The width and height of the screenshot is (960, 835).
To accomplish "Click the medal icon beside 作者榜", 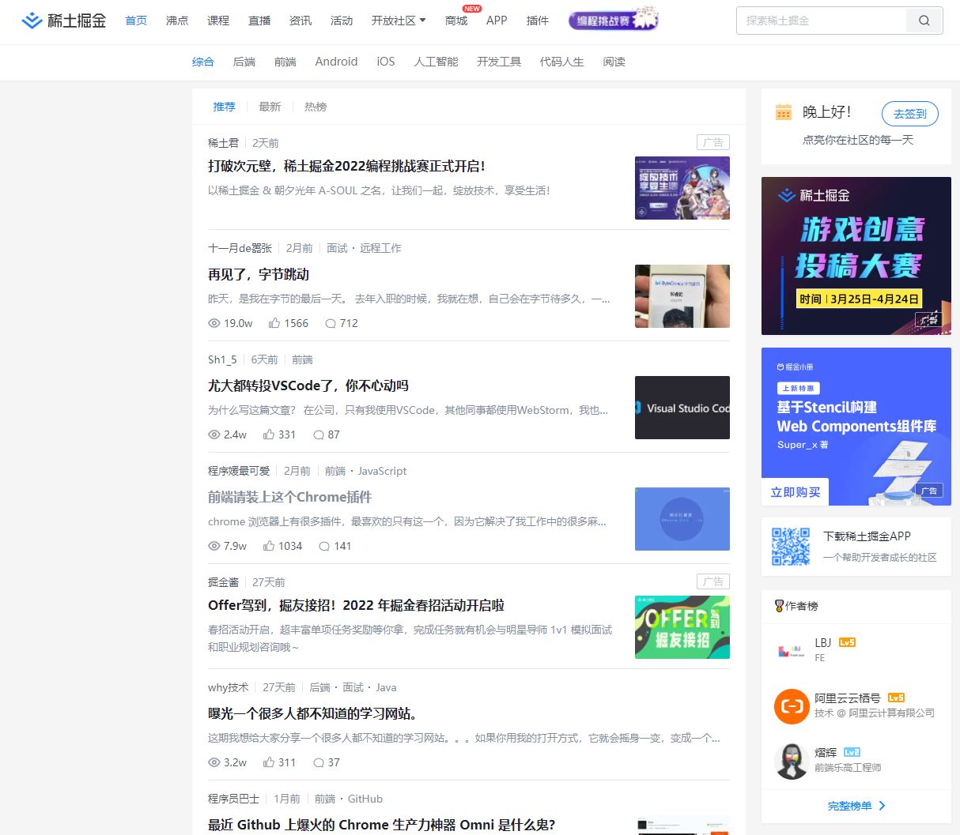I will coord(779,606).
